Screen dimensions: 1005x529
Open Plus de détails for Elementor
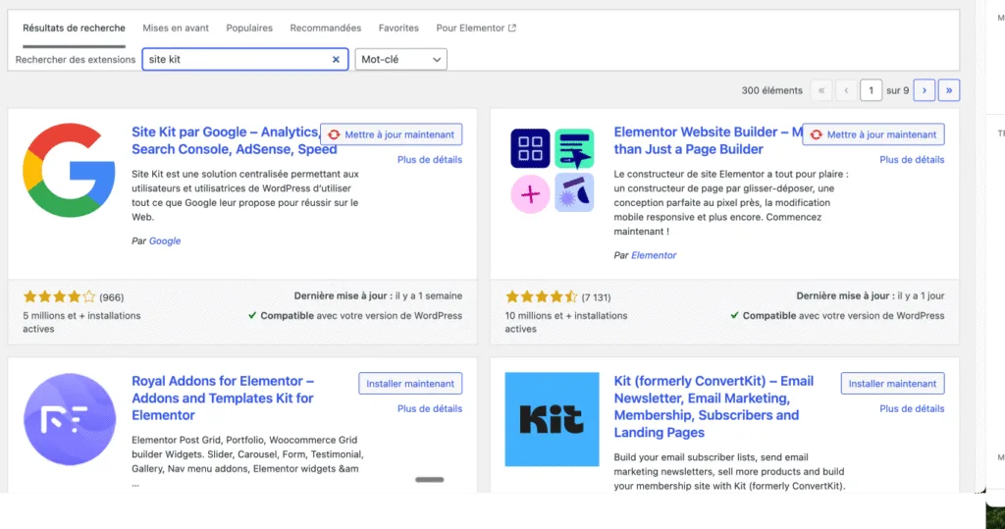(x=912, y=160)
